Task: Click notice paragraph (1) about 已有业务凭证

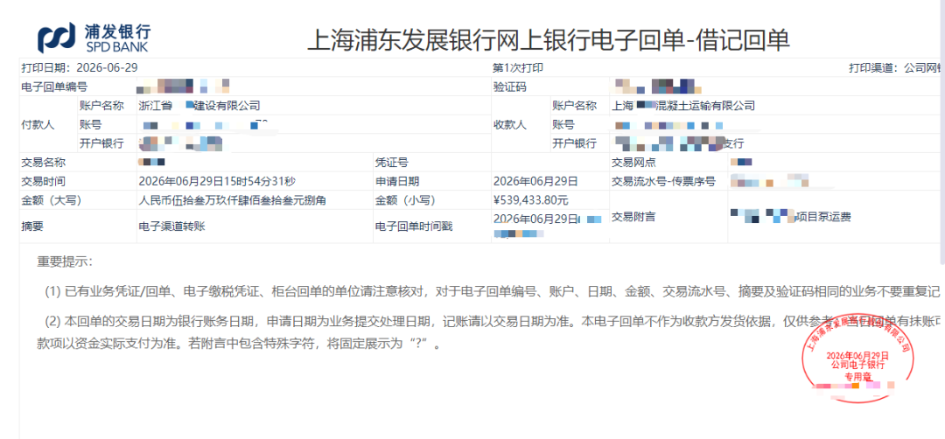Action: click(x=493, y=293)
